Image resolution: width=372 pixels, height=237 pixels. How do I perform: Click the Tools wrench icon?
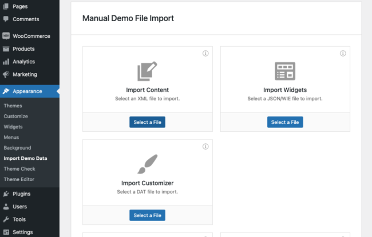[6, 219]
